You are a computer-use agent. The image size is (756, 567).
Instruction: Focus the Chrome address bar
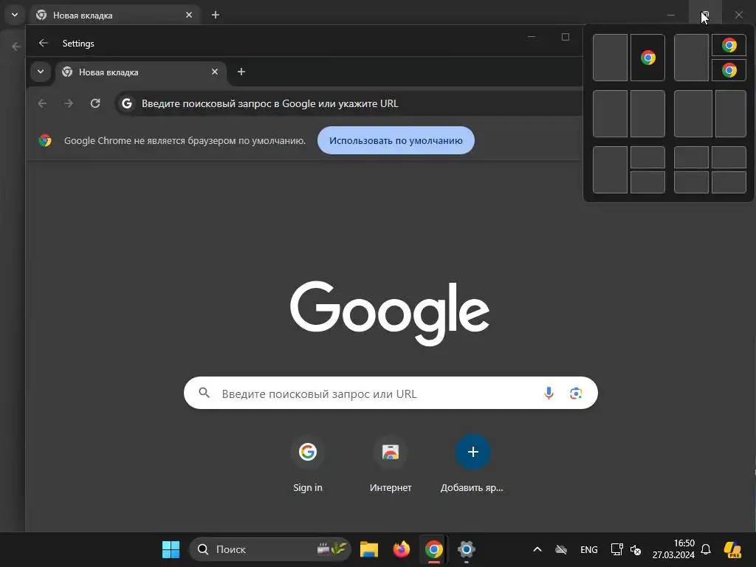[349, 103]
